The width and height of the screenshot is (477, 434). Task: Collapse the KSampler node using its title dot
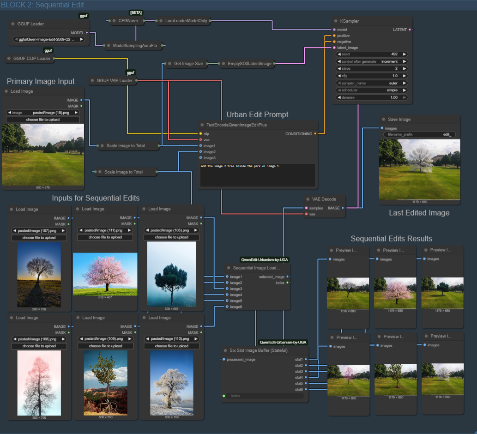[x=336, y=21]
